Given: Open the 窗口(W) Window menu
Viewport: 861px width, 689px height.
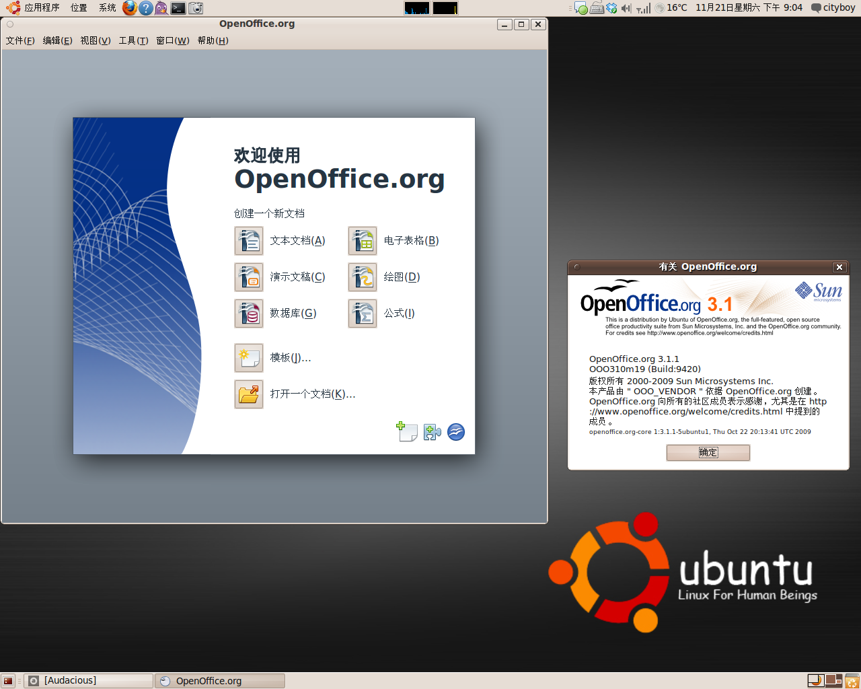Looking at the screenshot, I should (173, 40).
